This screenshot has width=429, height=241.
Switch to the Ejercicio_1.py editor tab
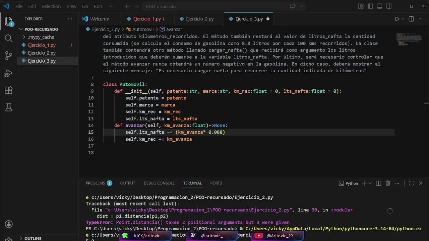(147, 19)
